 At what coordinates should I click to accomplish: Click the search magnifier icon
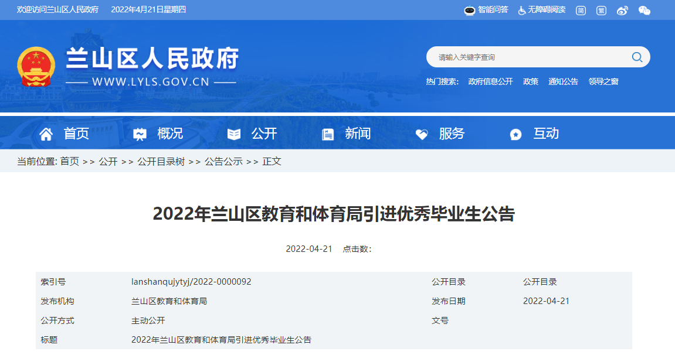tap(637, 57)
